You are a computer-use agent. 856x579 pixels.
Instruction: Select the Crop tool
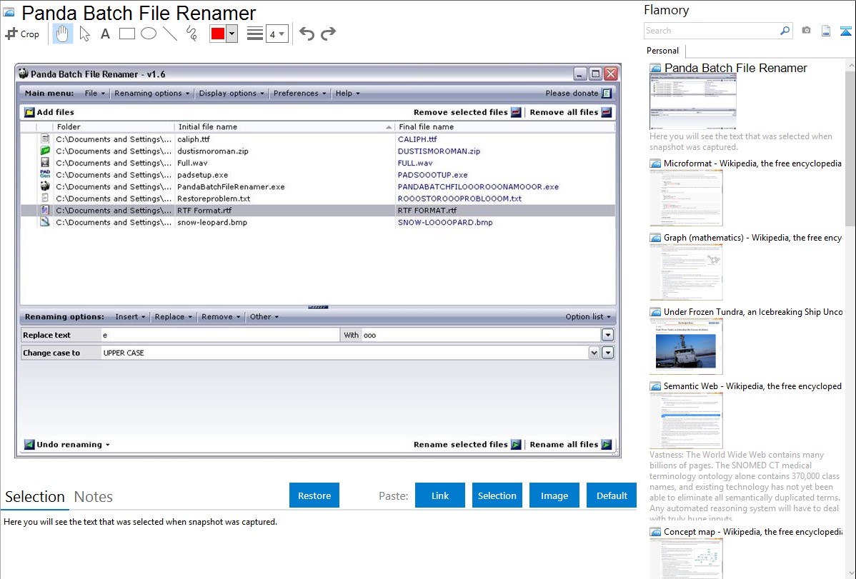[x=22, y=34]
